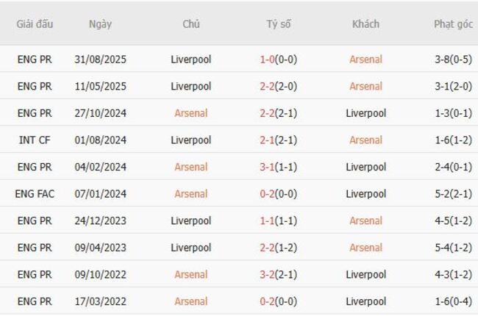The height and width of the screenshot is (316, 478).
Task: Click away team Liverpool in 17/03/2022 match
Action: tap(365, 301)
